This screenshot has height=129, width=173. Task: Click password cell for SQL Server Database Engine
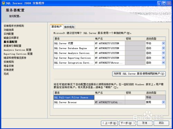[x=135, y=48]
